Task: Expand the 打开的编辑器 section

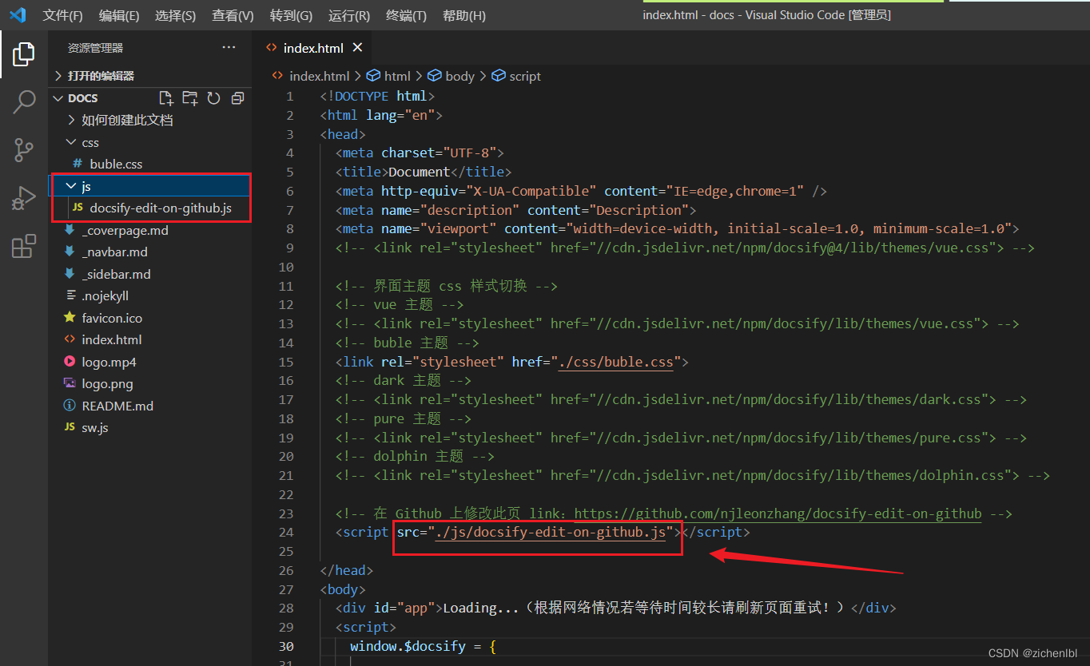Action: [150, 76]
